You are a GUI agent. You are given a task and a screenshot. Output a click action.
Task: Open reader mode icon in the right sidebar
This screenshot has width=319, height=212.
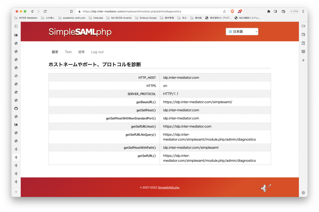click(x=303, y=51)
